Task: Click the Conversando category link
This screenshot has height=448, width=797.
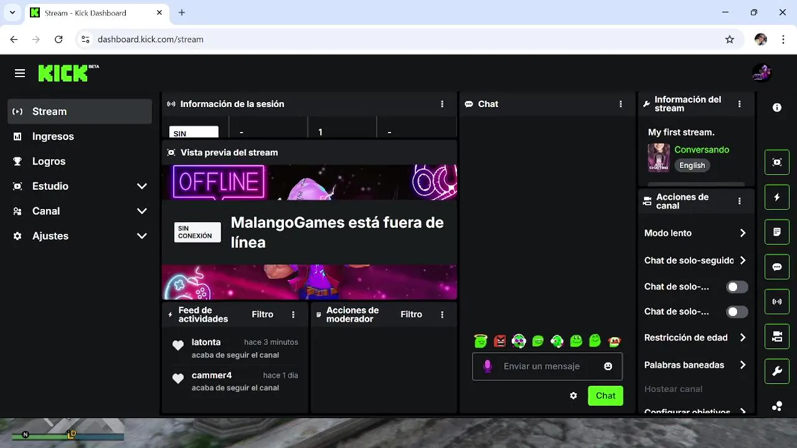Action: (702, 150)
